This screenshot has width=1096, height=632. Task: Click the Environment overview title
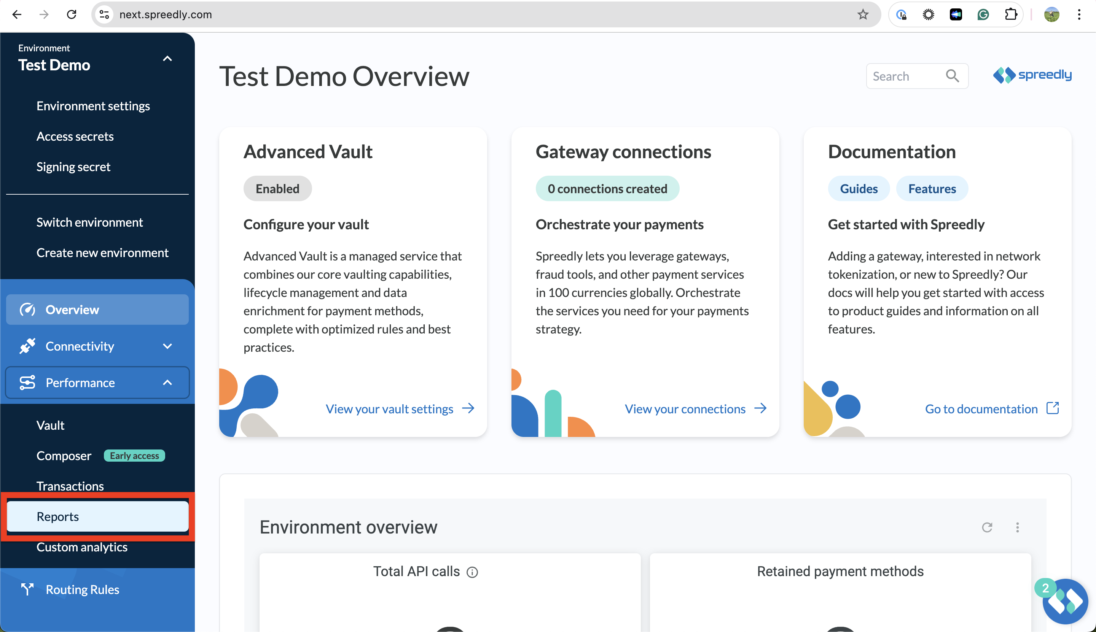[x=348, y=527]
